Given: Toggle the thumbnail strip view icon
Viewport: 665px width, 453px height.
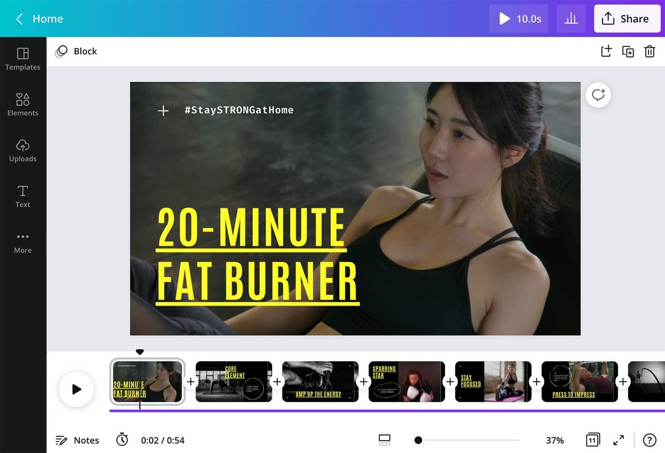Looking at the screenshot, I should [385, 440].
